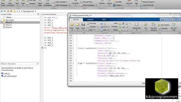Viewport: 181px width, 102px height.
Task: Click the navigate back arrow in the Editor
Action: pos(102,23)
